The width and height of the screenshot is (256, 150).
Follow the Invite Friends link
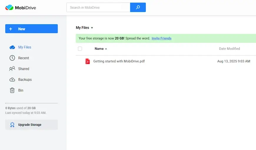tap(162, 38)
